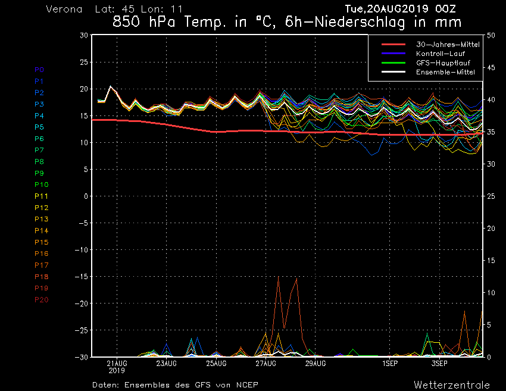Click the 1SEP date on the time axis
Image resolution: width=506 pixels, height=391 pixels.
coord(390,363)
